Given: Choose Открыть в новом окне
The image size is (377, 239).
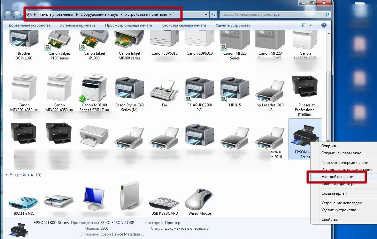Looking at the screenshot, I should tap(341, 153).
